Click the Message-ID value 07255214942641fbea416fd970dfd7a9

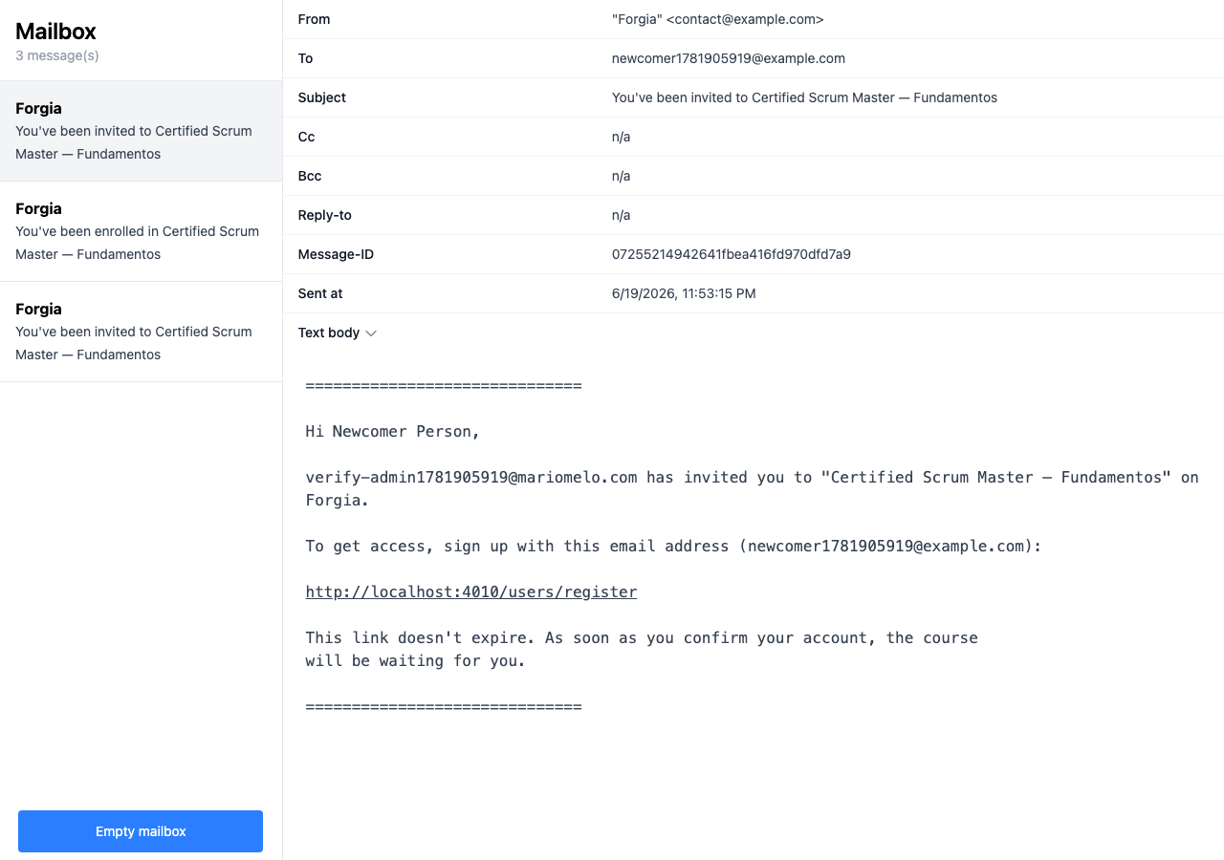732,254
